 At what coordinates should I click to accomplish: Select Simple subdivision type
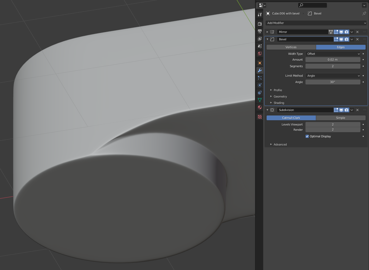coord(341,118)
